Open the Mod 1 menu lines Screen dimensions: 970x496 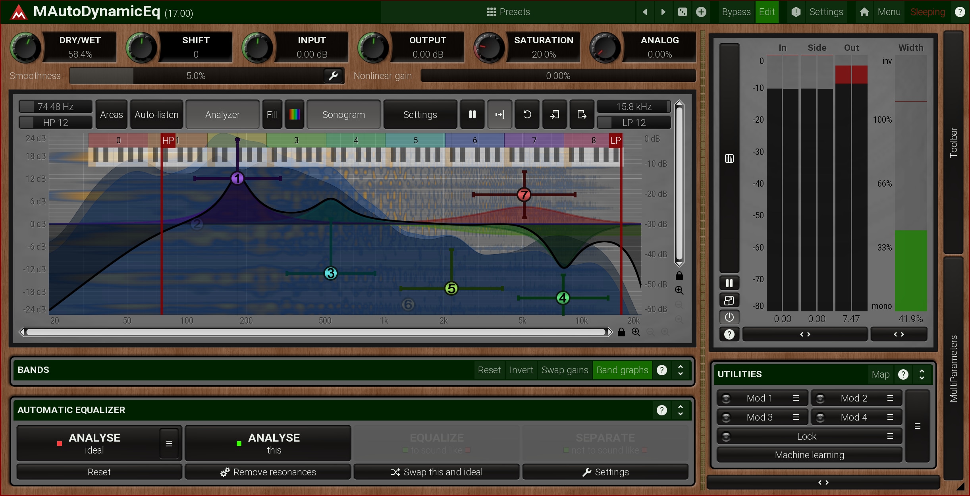pyautogui.click(x=796, y=398)
